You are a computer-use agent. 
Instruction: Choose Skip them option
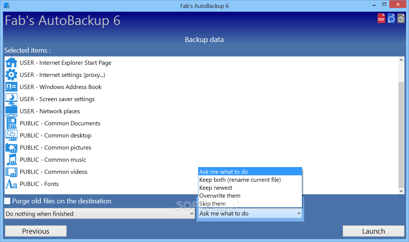point(250,203)
